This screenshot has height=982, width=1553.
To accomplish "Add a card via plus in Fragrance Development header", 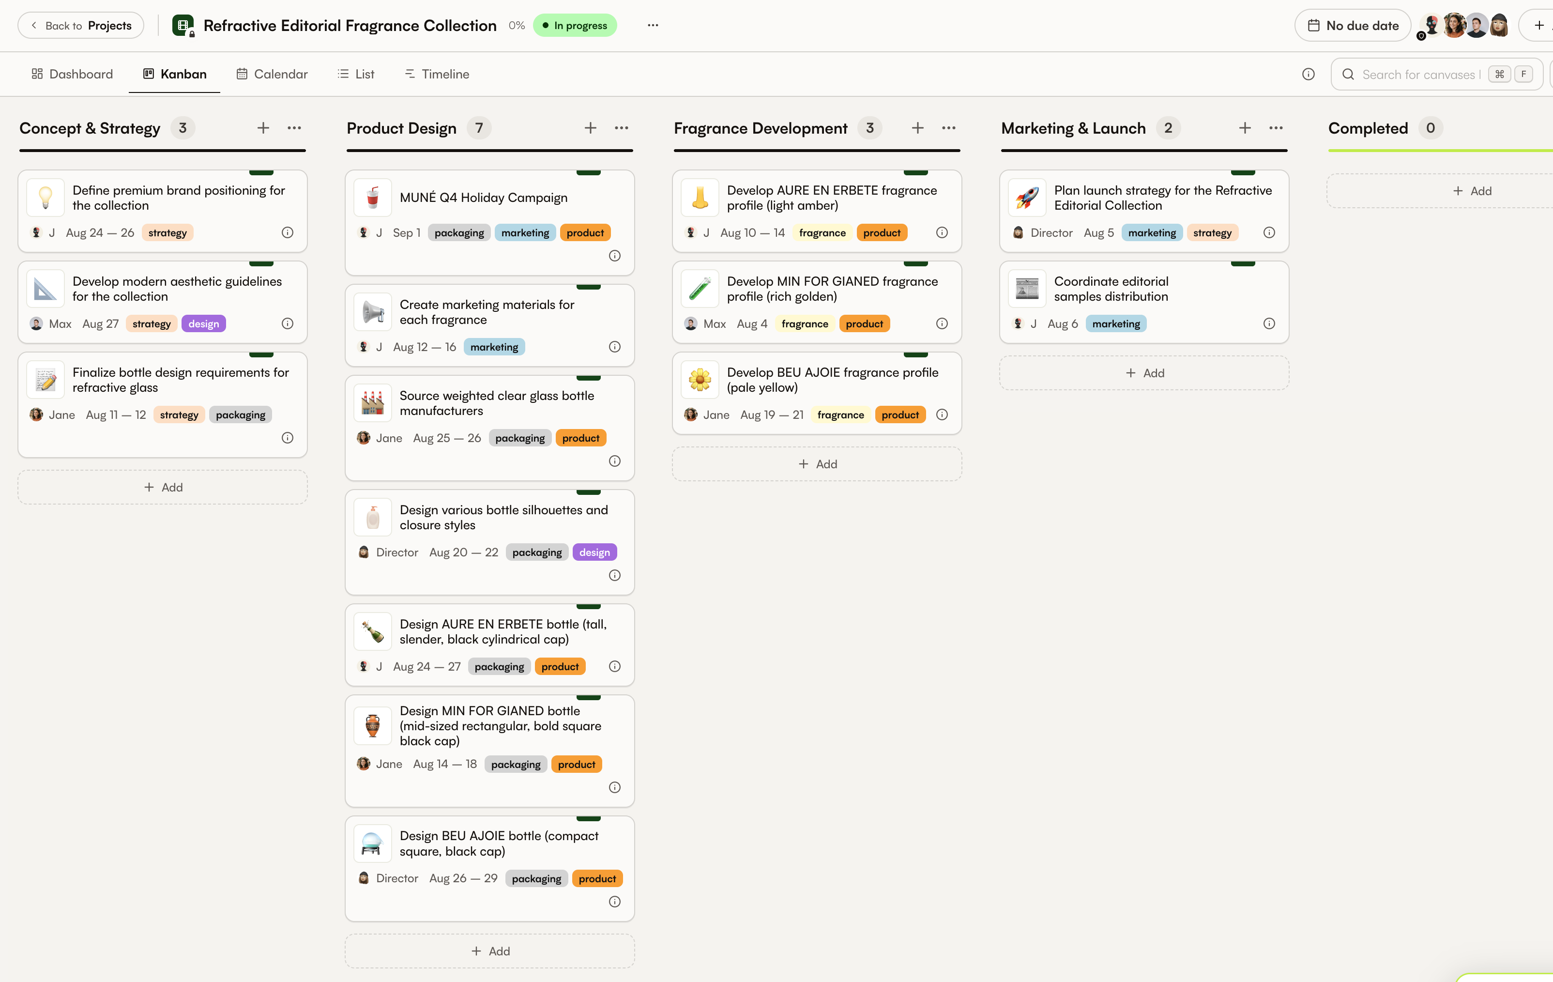I will pyautogui.click(x=917, y=128).
